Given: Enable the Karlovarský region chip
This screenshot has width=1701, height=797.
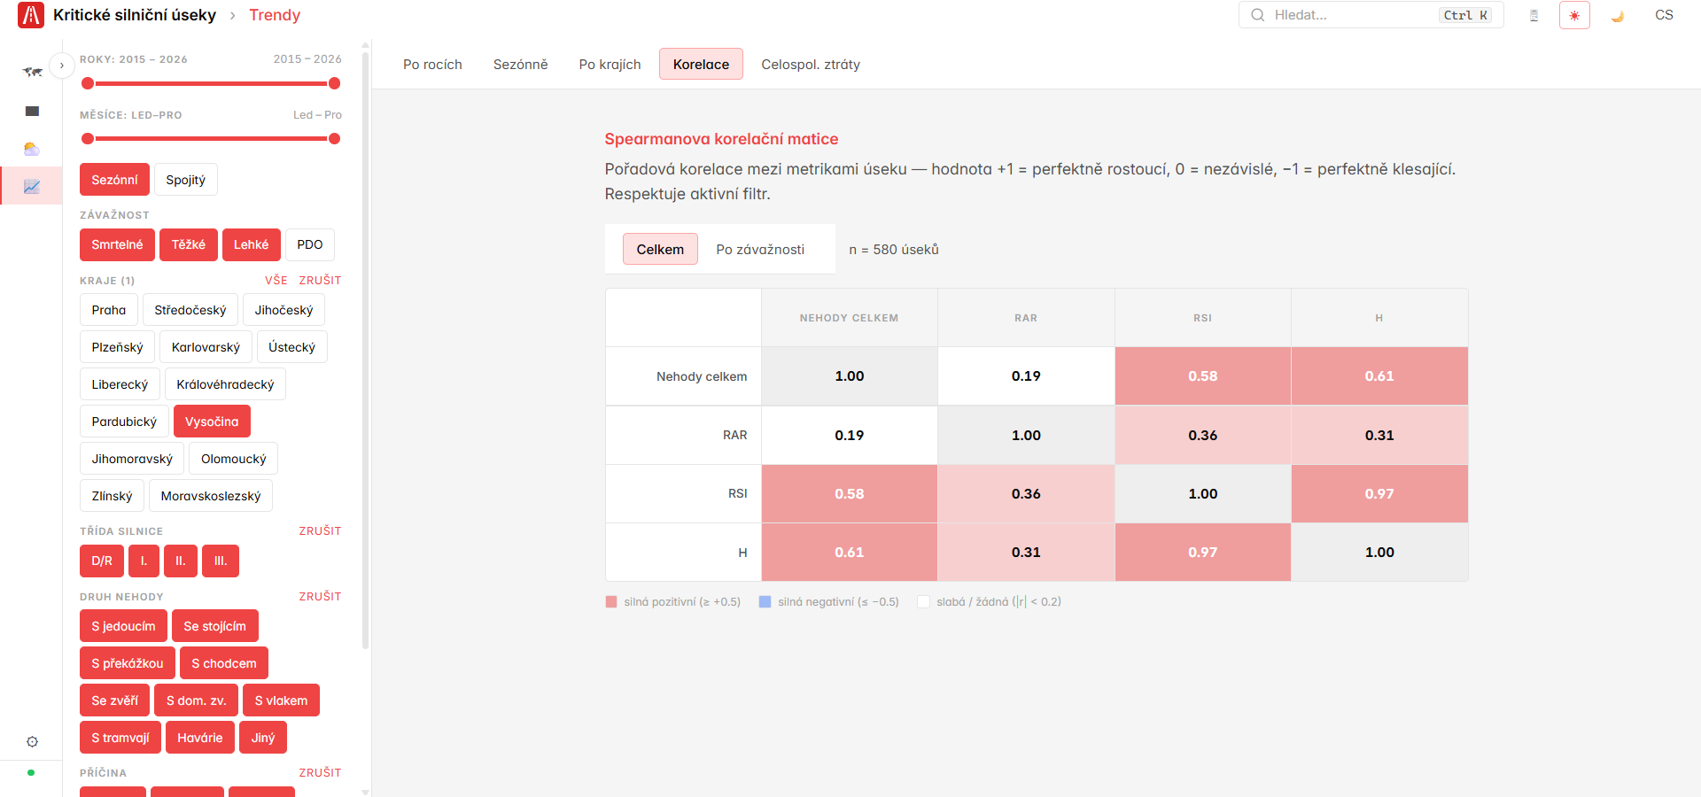Looking at the screenshot, I should (x=206, y=347).
